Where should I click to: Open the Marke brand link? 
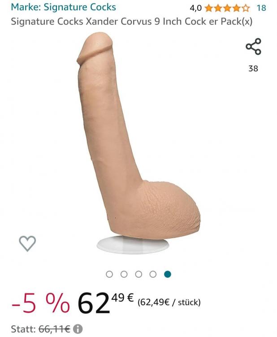point(63,7)
